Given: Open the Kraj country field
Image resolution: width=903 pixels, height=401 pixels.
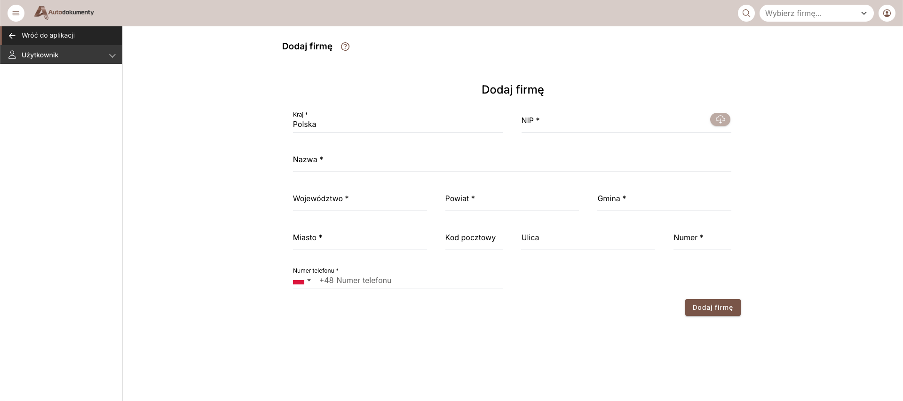Looking at the screenshot, I should coord(398,122).
